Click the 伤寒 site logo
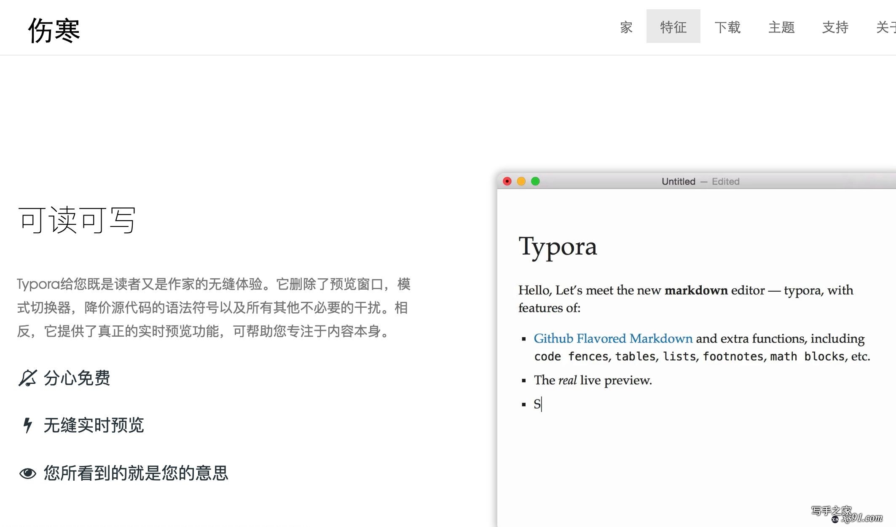The height and width of the screenshot is (527, 896). click(x=54, y=30)
